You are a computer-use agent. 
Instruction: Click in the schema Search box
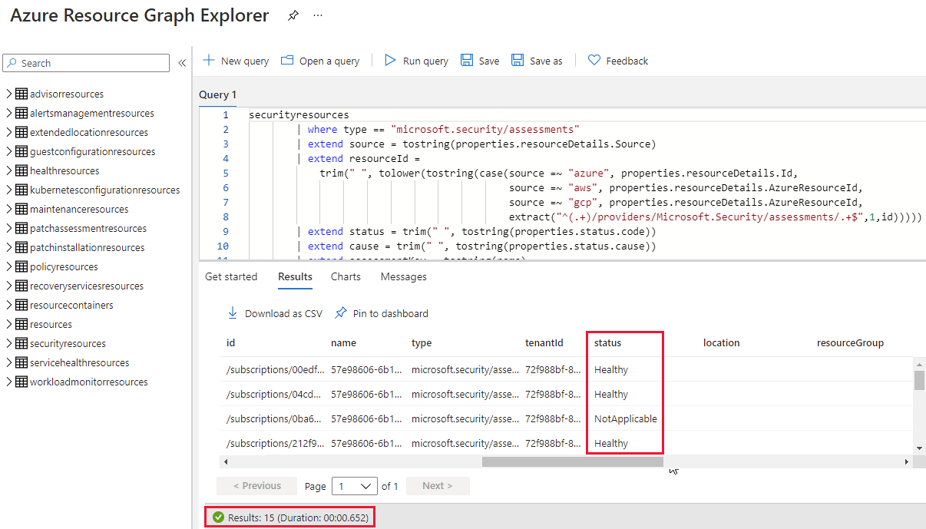pos(86,63)
